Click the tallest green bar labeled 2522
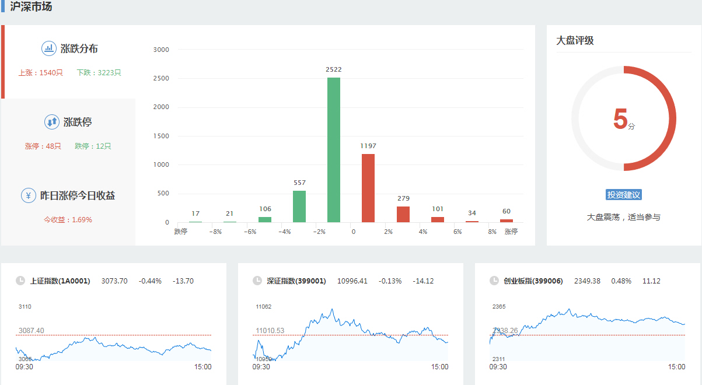Viewport: 702px width, 385px height. pos(334,150)
